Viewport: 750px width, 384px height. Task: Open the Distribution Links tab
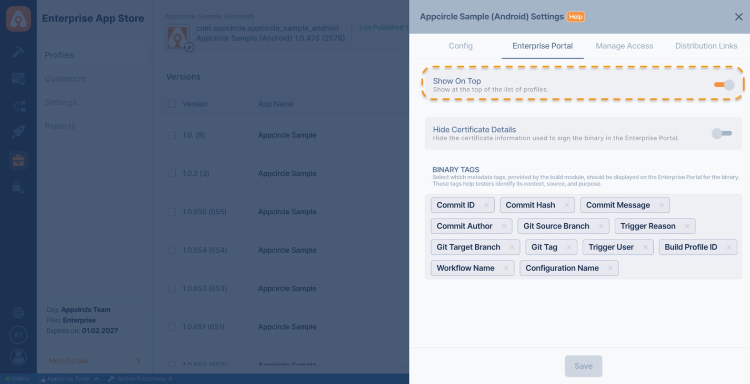pyautogui.click(x=706, y=46)
